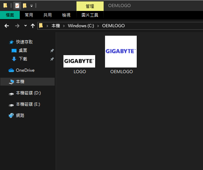Select 快速存取 in the navigation pane
This screenshot has width=203, height=170.
[24, 42]
